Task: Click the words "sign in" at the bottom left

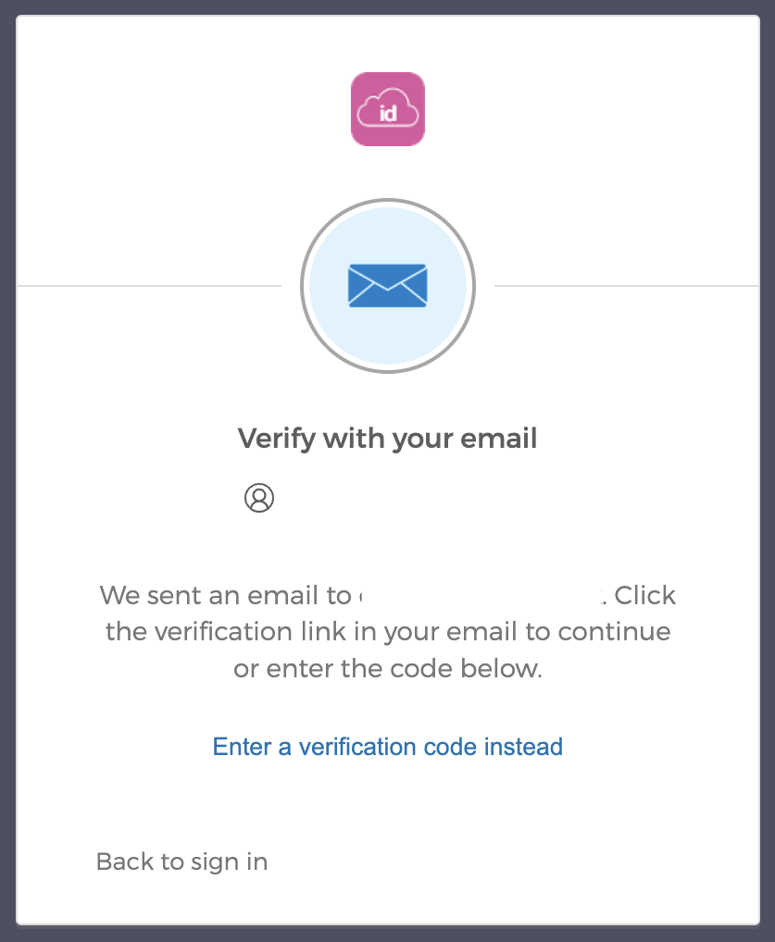Action: tap(229, 861)
